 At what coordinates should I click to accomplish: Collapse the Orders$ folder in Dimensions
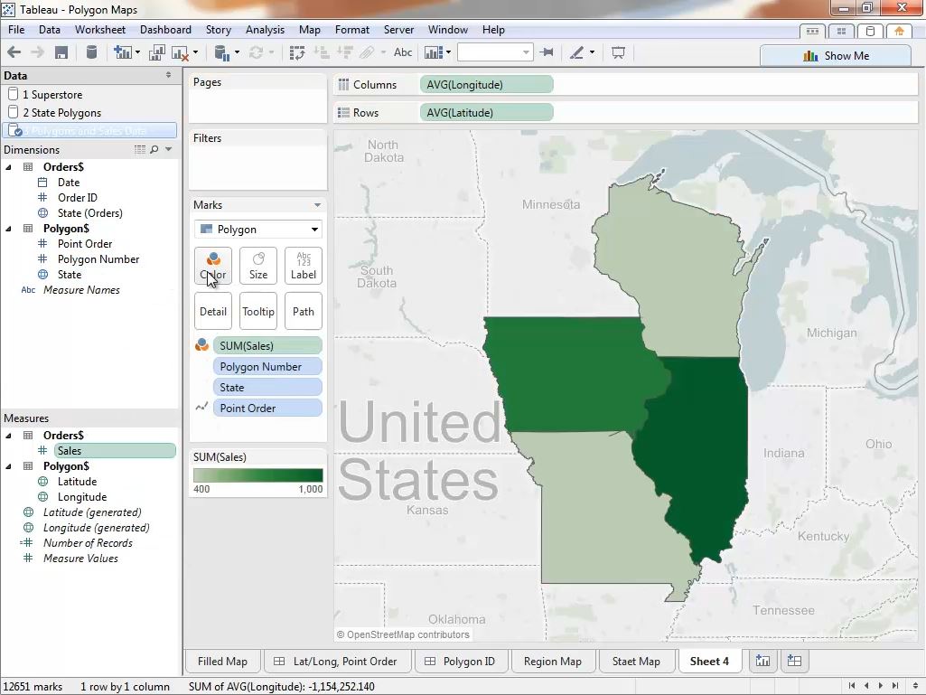coord(9,167)
